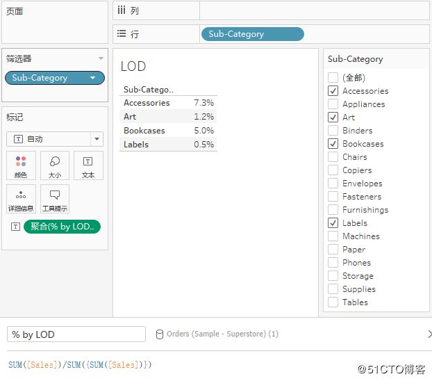Check the Chairs checkbox
The height and width of the screenshot is (381, 432).
click(x=333, y=156)
